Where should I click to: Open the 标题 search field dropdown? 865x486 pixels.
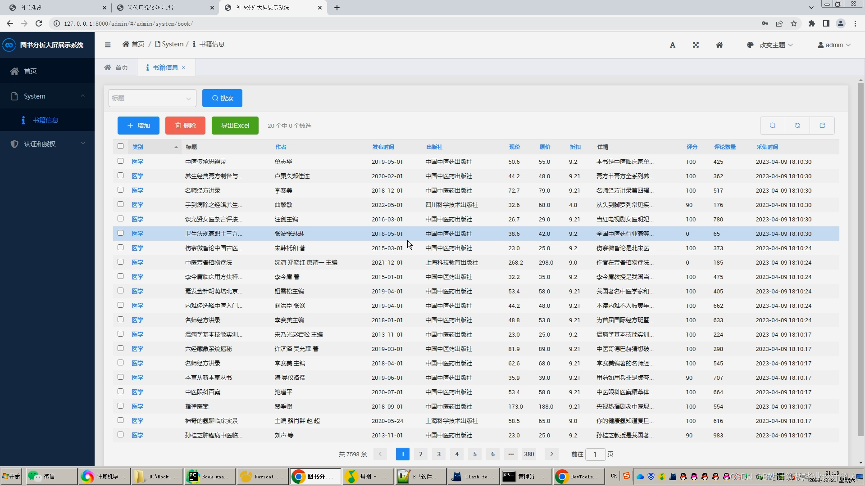(152, 98)
